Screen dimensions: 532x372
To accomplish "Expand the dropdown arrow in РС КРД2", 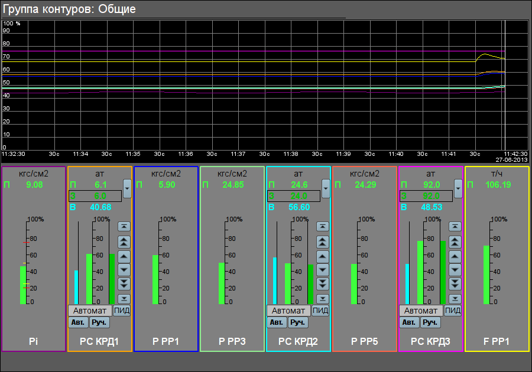I will click(326, 188).
